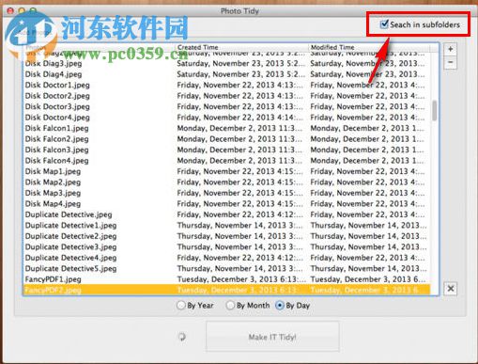Click the minus button to remove photo
The width and height of the screenshot is (478, 364).
pyautogui.click(x=450, y=62)
